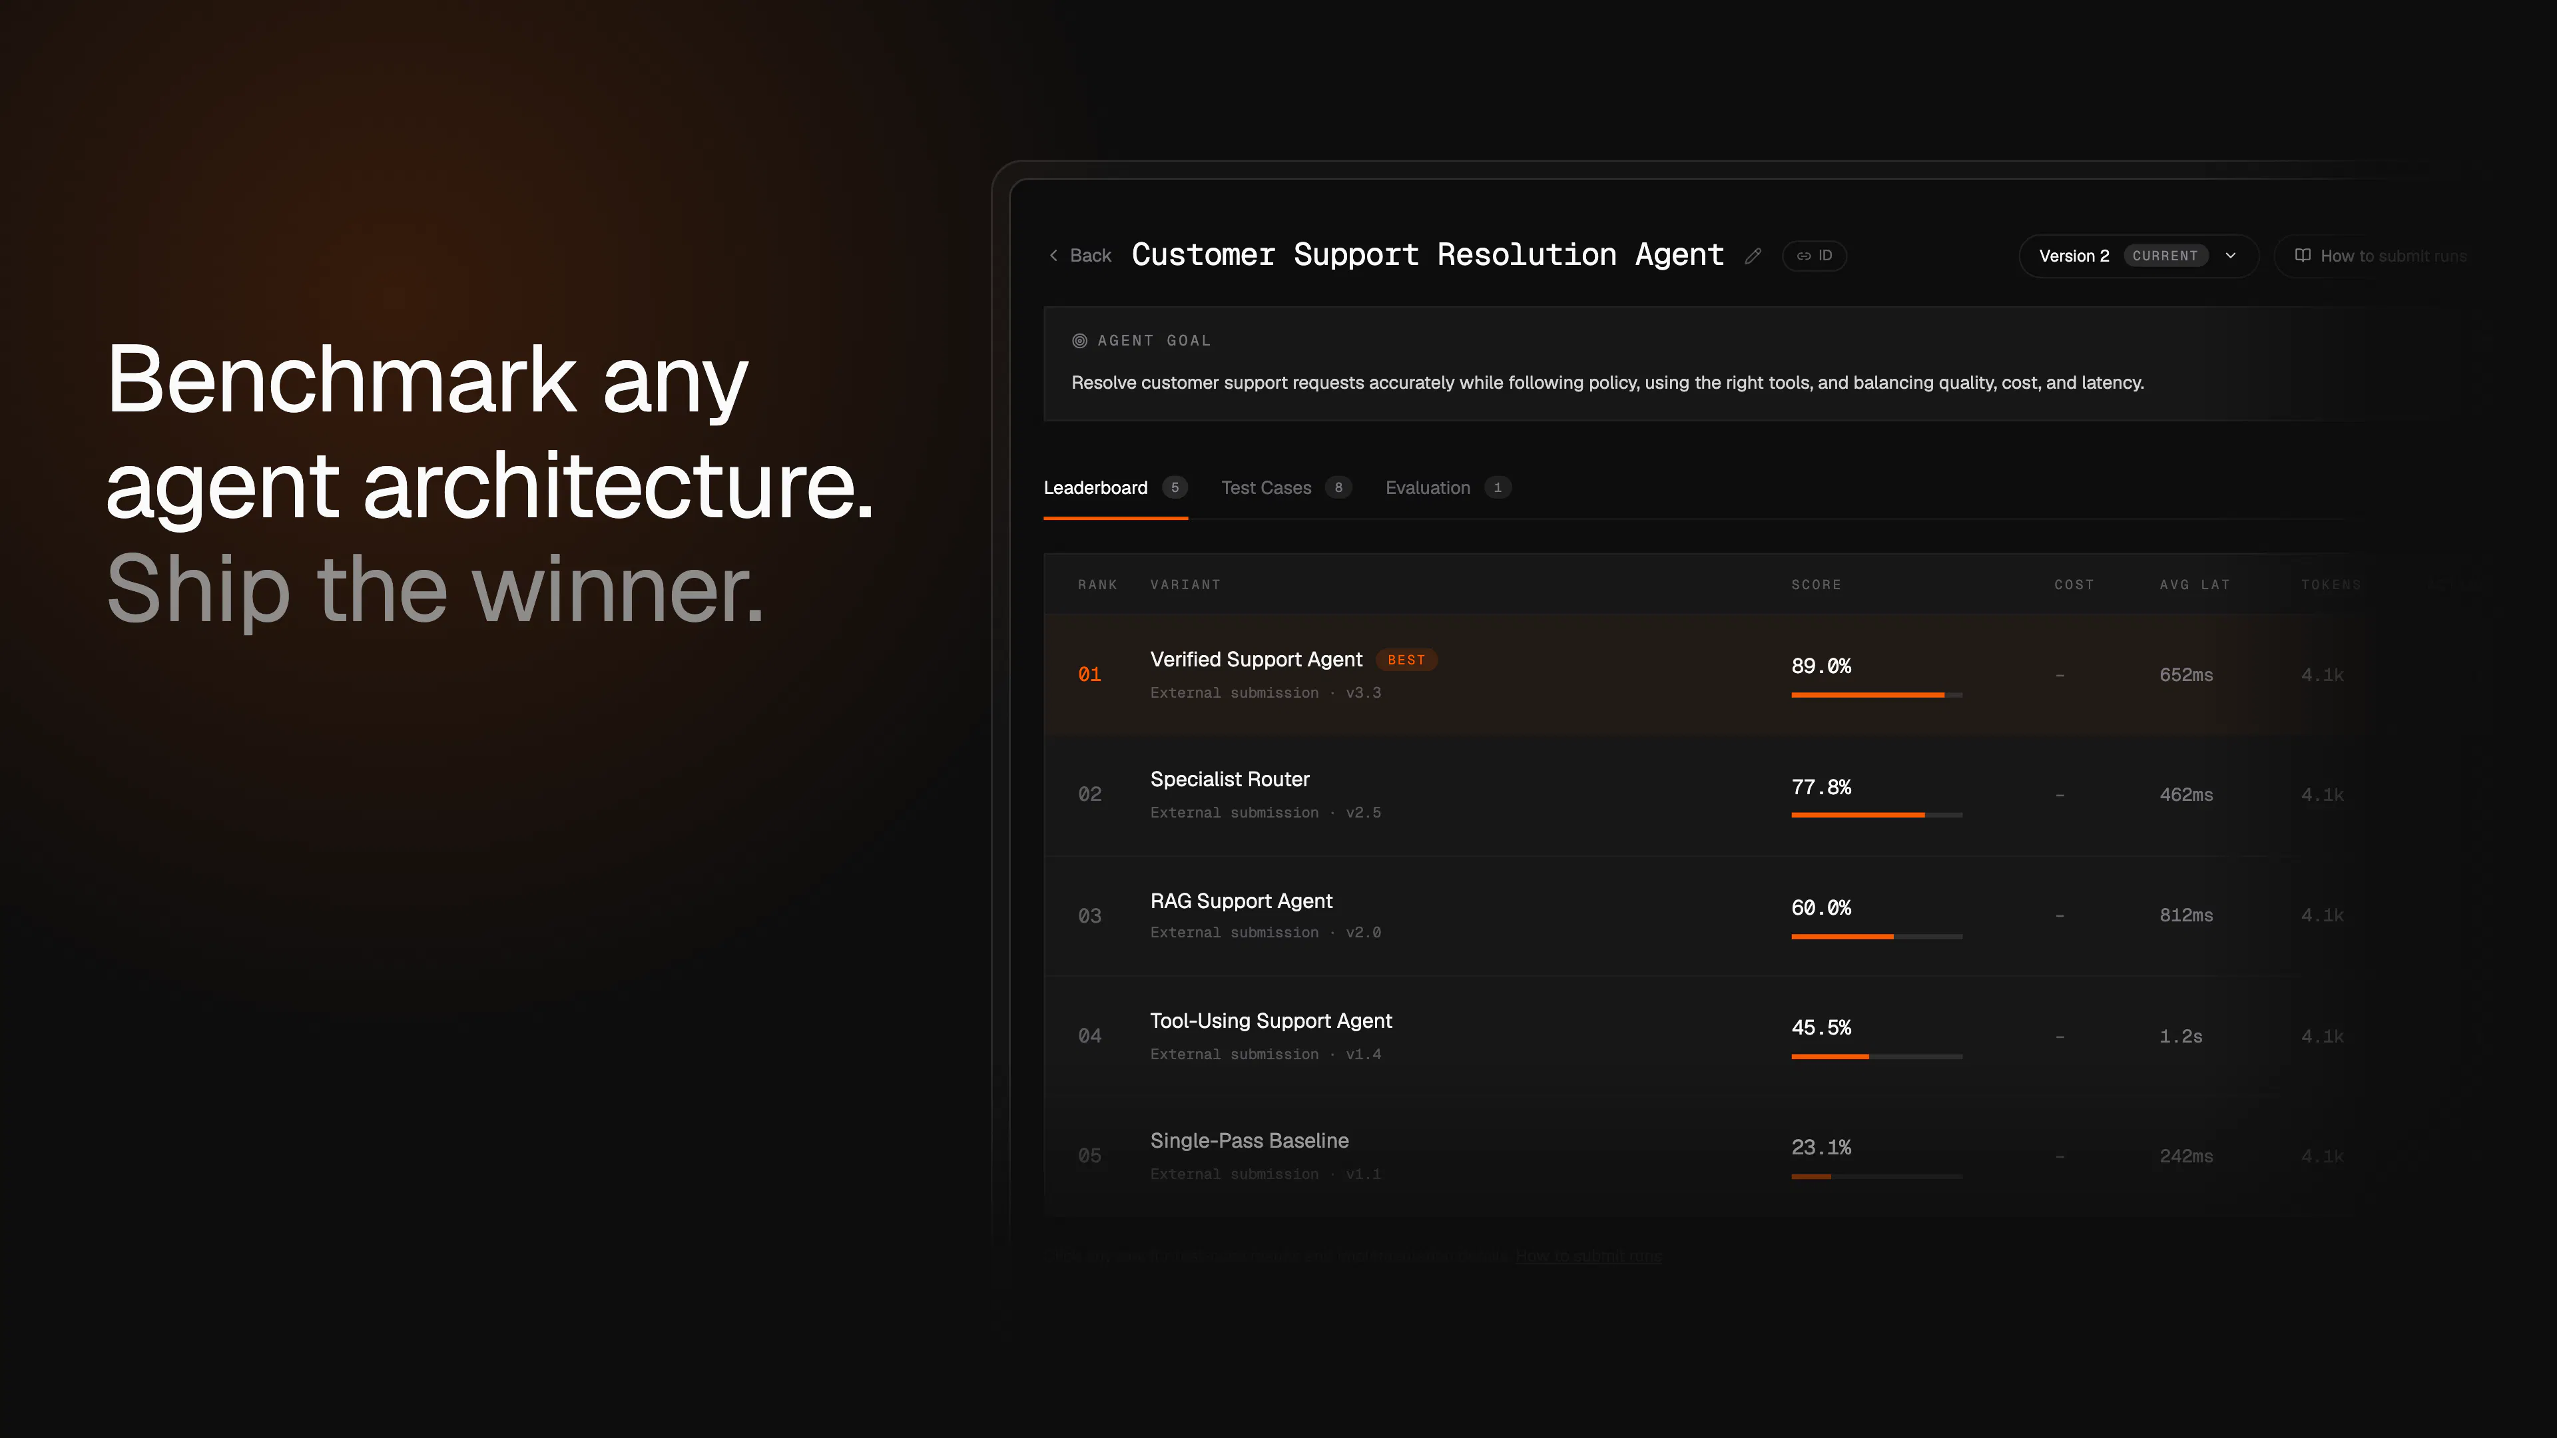2557x1438 pixels.
Task: Click the CURRENT version badge
Action: pyautogui.click(x=2165, y=256)
